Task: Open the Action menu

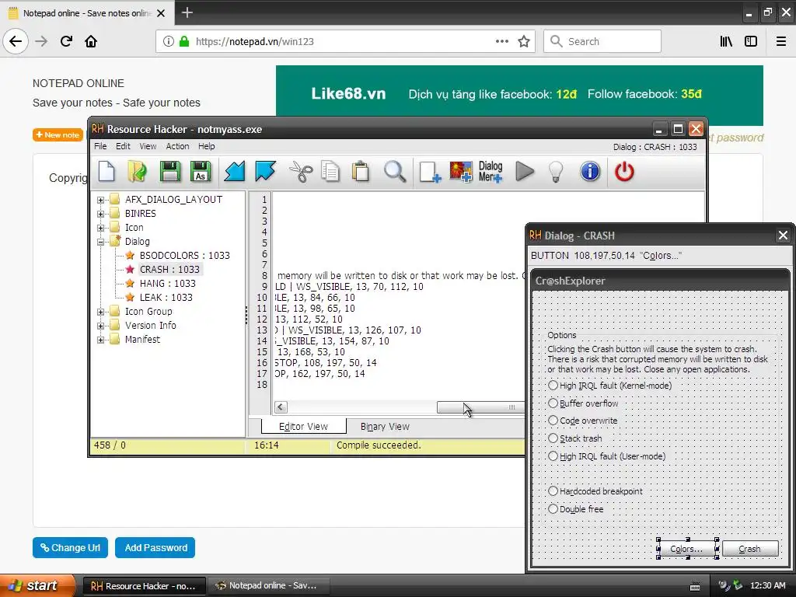Action: coord(177,146)
